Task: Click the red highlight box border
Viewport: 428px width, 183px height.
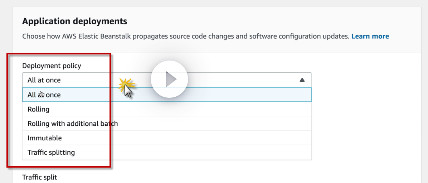Action: tap(110, 107)
